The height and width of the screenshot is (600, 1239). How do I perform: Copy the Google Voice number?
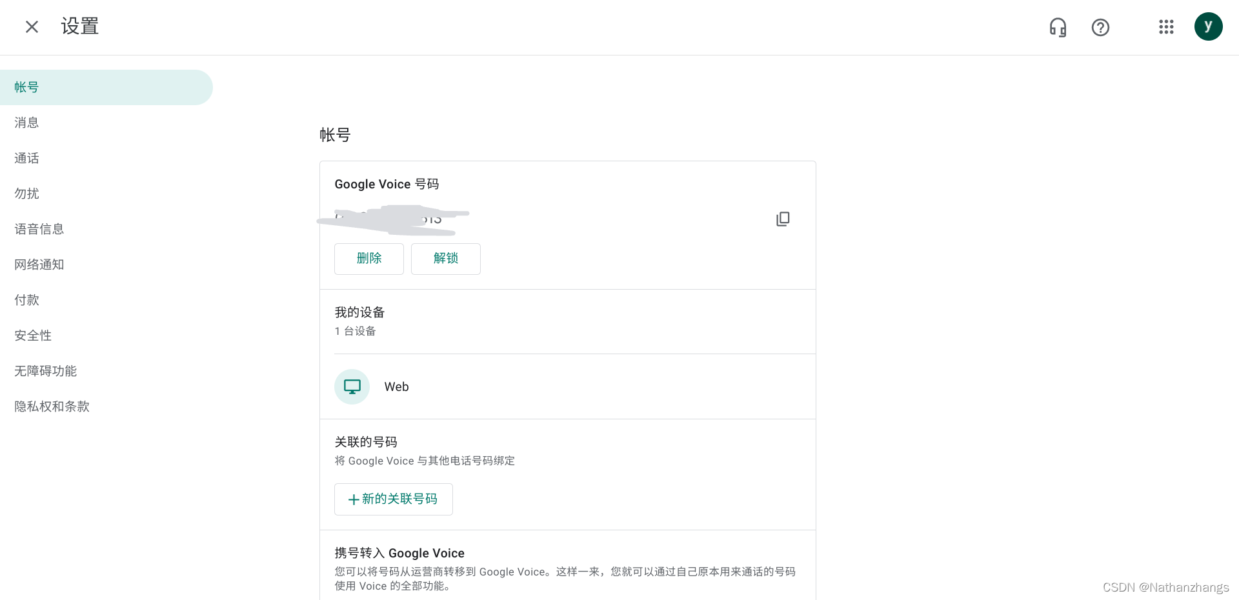pos(783,219)
